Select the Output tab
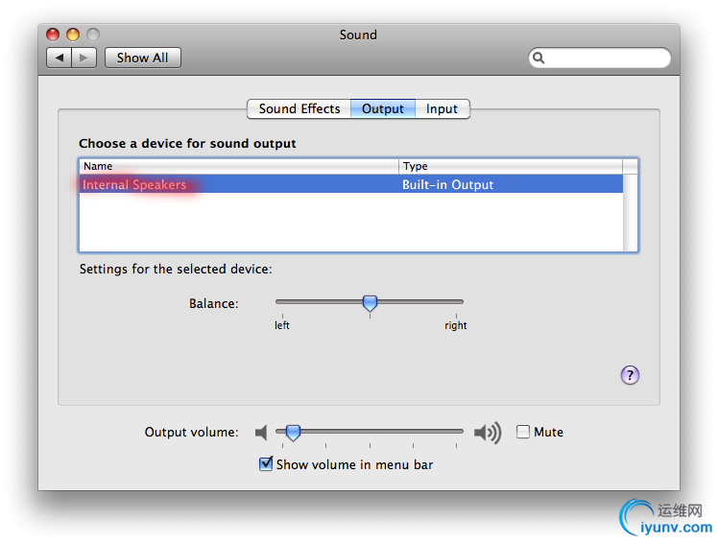Image resolution: width=718 pixels, height=543 pixels. point(383,109)
